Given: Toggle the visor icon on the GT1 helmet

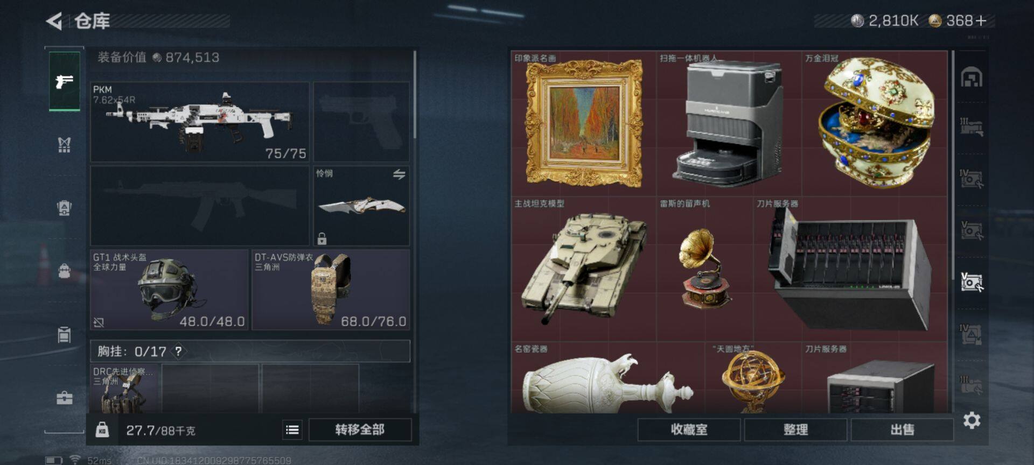Looking at the screenshot, I should coord(99,322).
